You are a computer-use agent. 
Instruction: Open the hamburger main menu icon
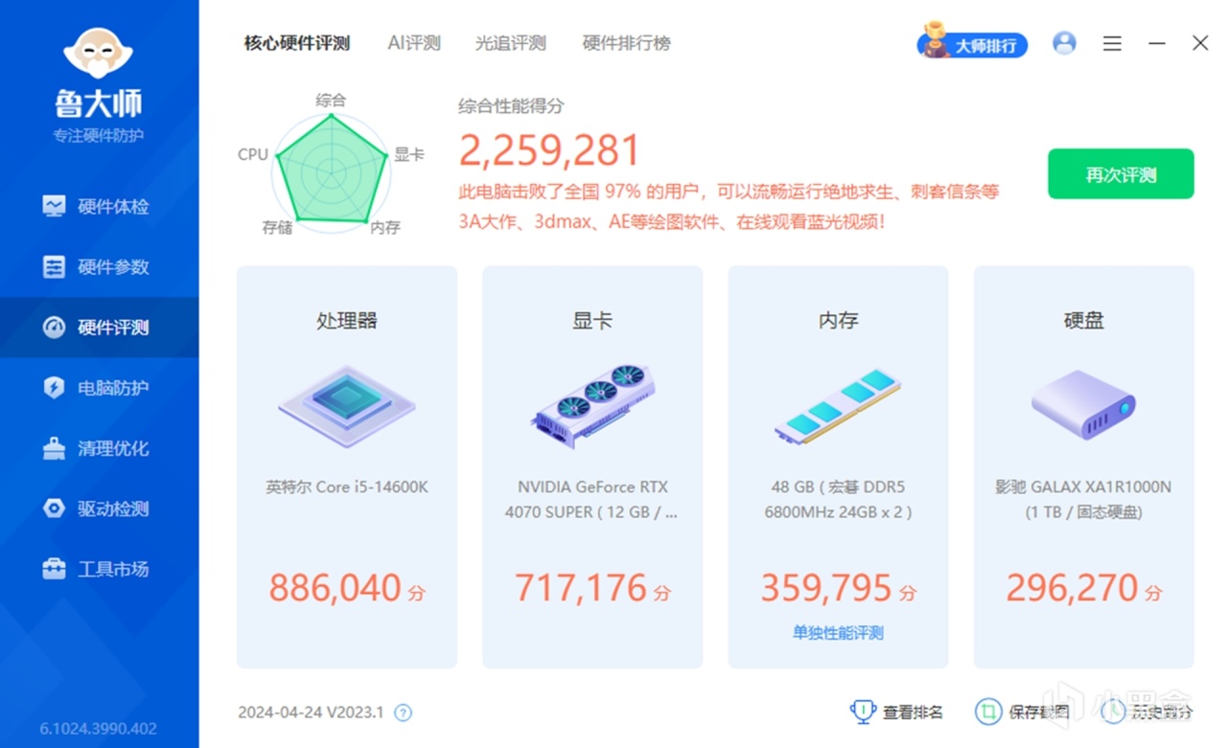pyautogui.click(x=1112, y=43)
